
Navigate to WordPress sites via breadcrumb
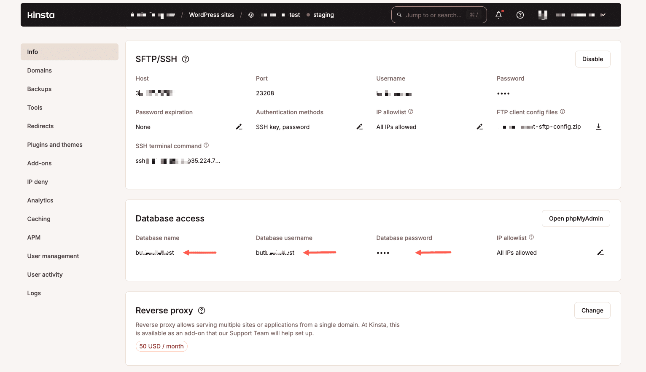pos(211,15)
